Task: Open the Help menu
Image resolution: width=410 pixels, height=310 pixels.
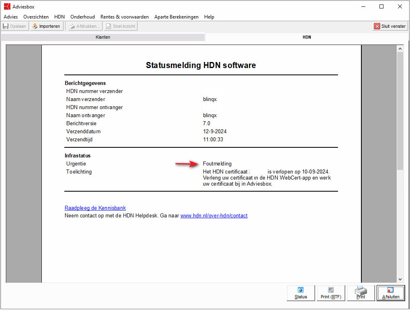Action: (209, 17)
